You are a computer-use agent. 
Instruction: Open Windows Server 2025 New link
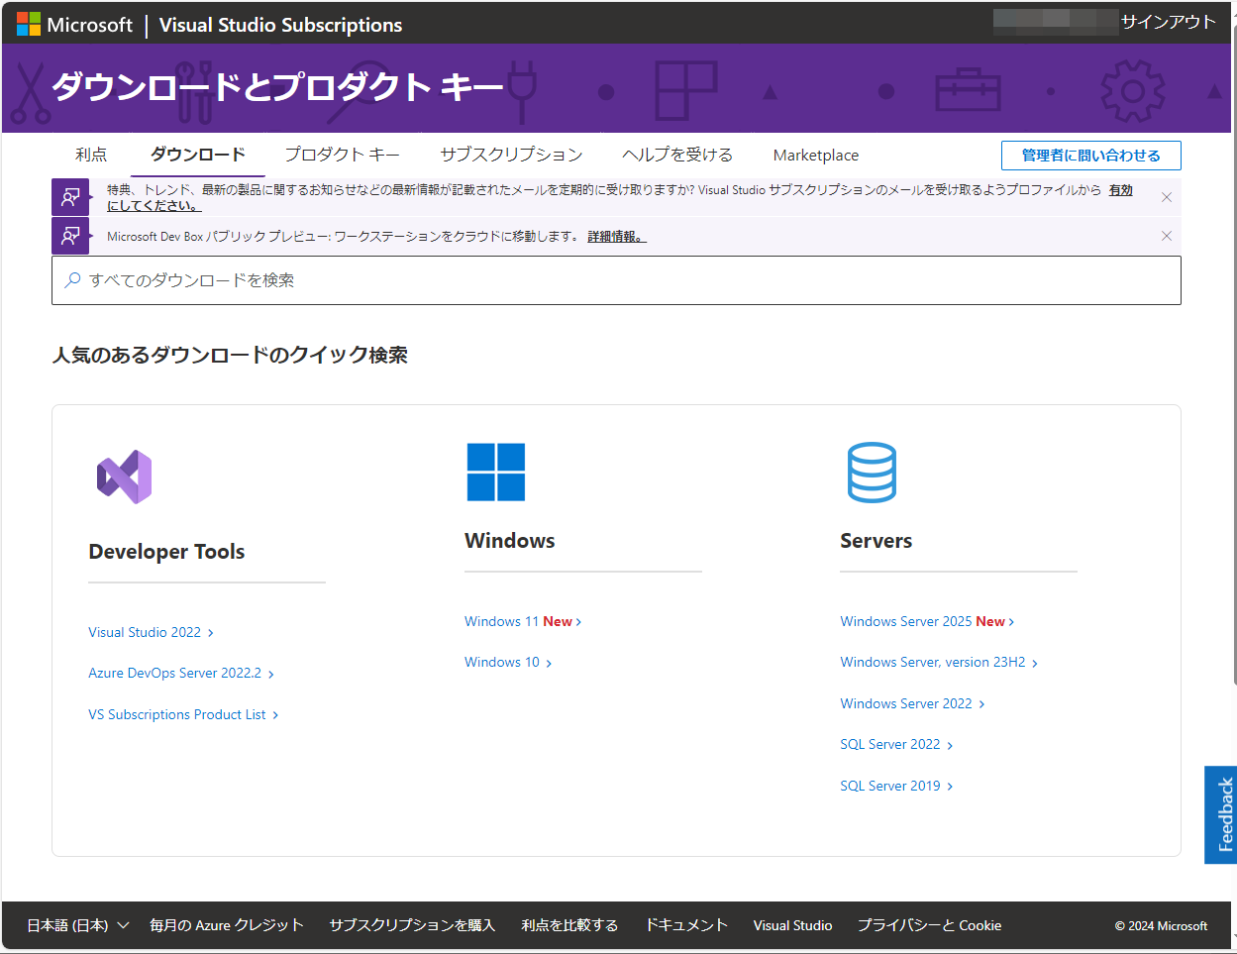927,621
